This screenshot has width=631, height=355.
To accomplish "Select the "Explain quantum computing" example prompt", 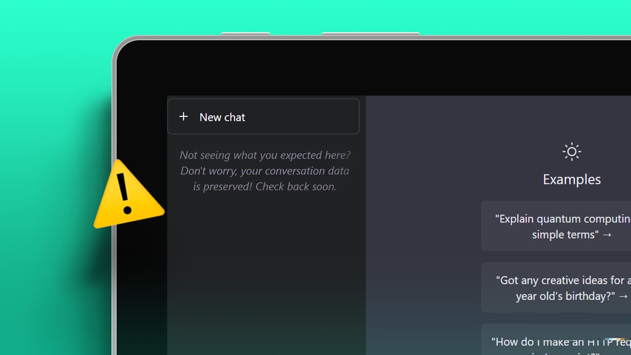I will tap(556, 226).
